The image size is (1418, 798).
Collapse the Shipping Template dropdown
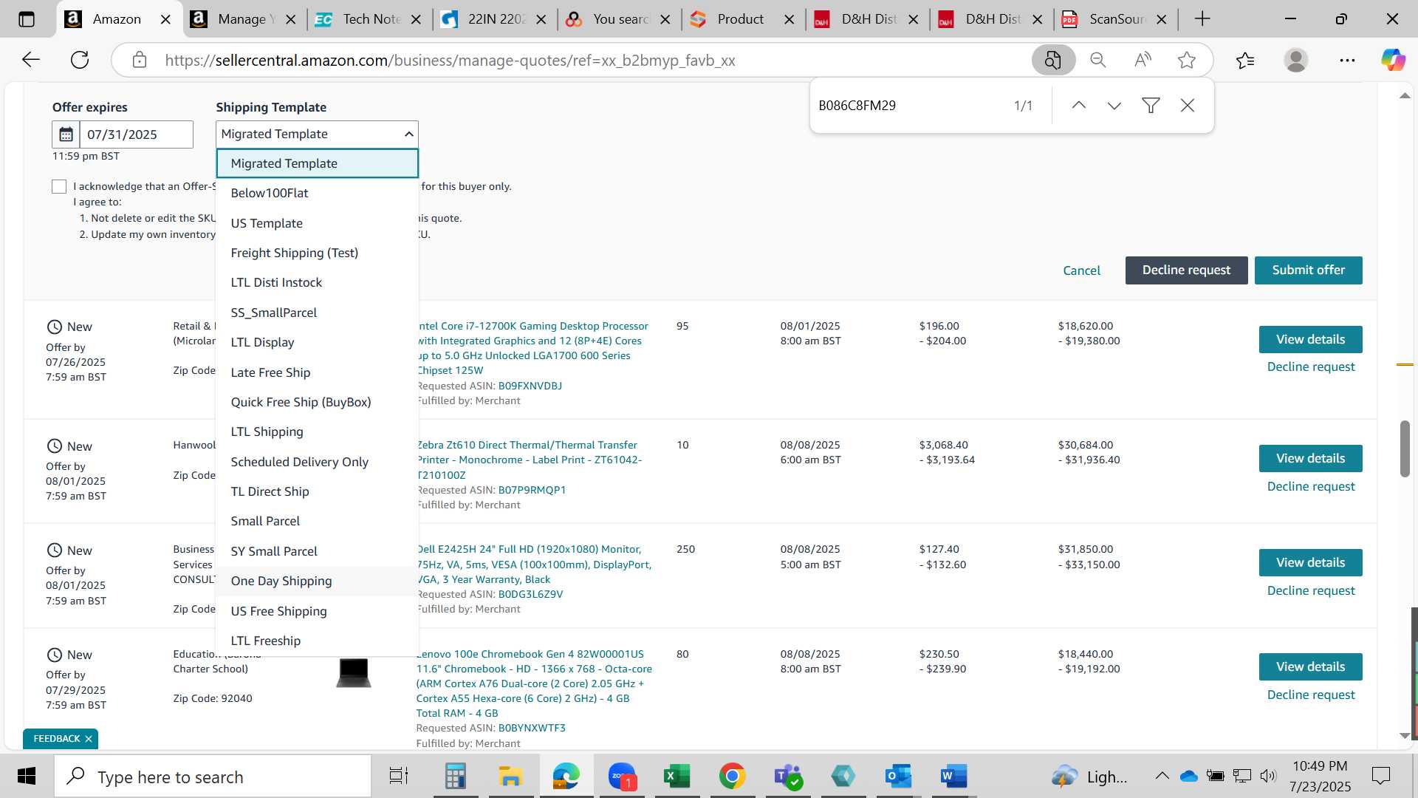[317, 134]
